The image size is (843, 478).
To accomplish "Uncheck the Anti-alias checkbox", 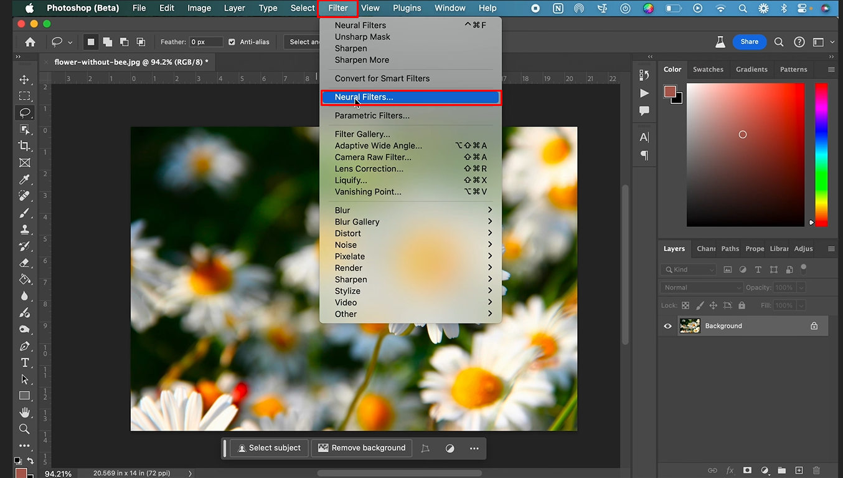I will (x=232, y=42).
